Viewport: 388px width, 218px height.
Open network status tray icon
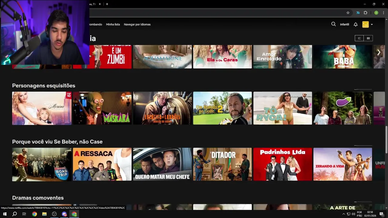pyautogui.click(x=349, y=214)
